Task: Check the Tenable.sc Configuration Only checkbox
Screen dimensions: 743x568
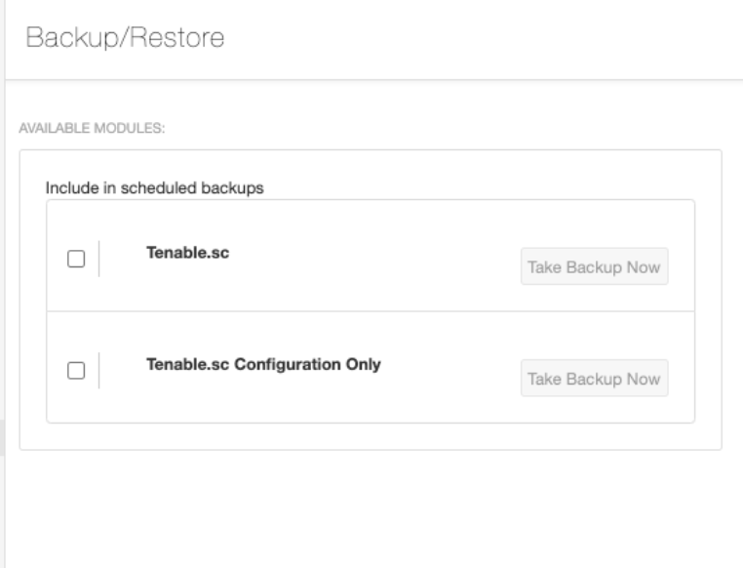Action: pyautogui.click(x=76, y=371)
